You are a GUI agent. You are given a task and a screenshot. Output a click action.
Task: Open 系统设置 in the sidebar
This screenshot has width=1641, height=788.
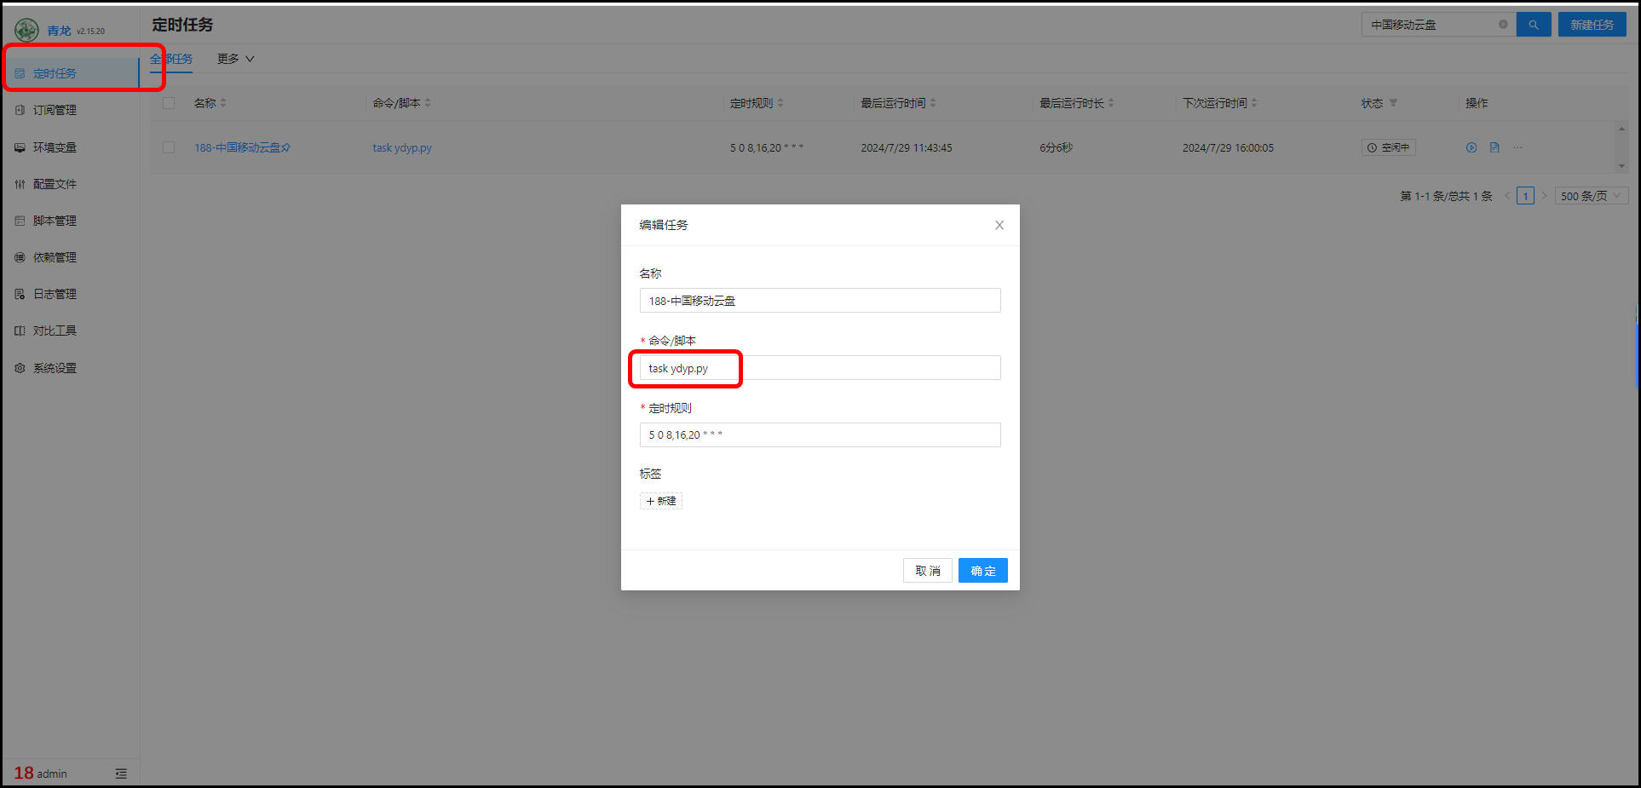pos(55,368)
